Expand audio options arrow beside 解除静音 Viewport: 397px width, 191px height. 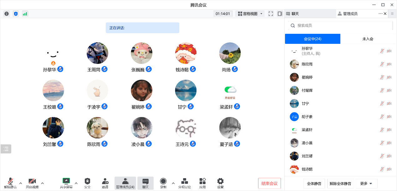(21, 183)
